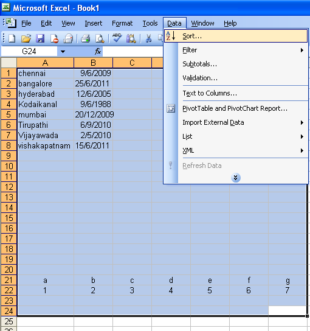310x331 pixels.
Task: Click the New workbook icon
Action: [12, 38]
